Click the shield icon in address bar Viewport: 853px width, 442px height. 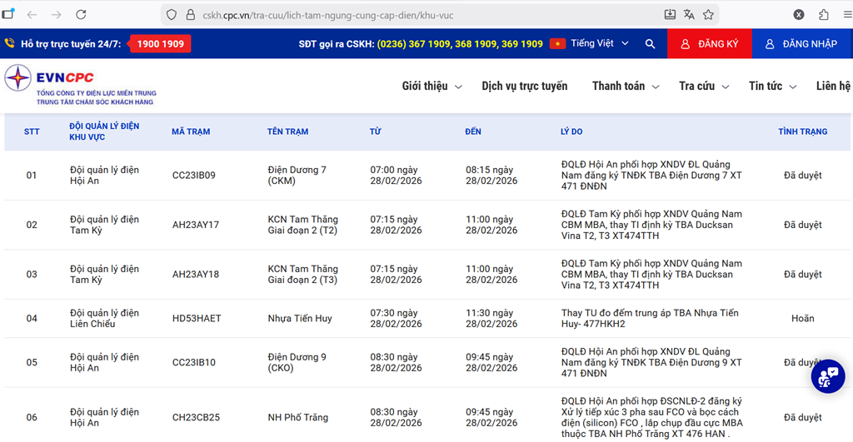172,14
